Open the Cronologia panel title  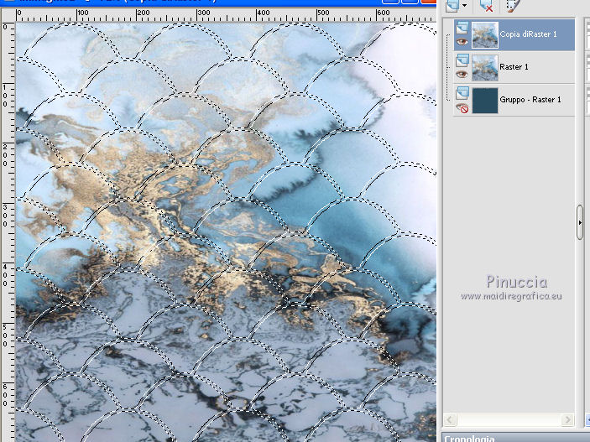tap(469, 439)
